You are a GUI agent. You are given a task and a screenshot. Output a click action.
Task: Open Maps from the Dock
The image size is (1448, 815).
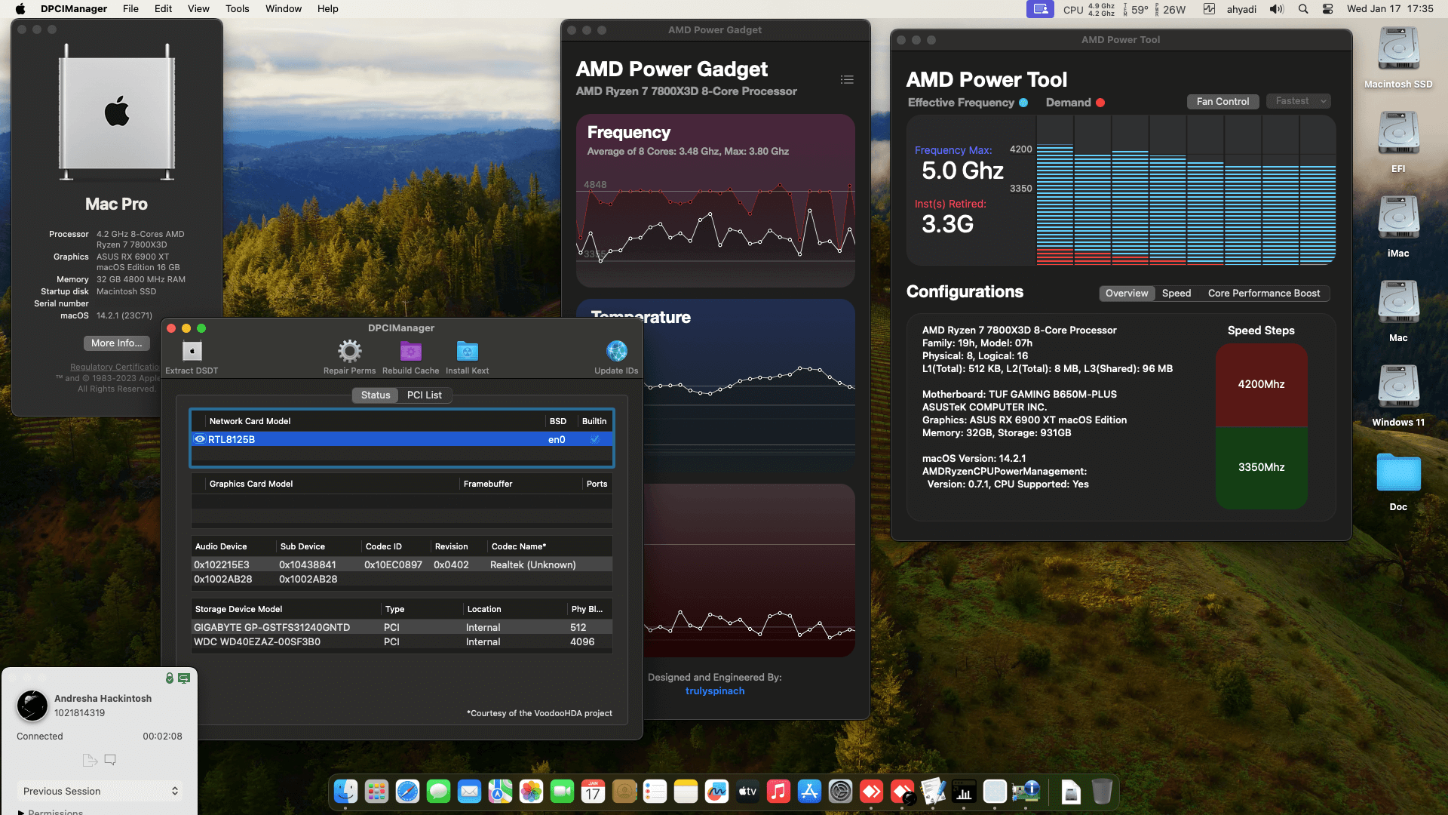[500, 791]
